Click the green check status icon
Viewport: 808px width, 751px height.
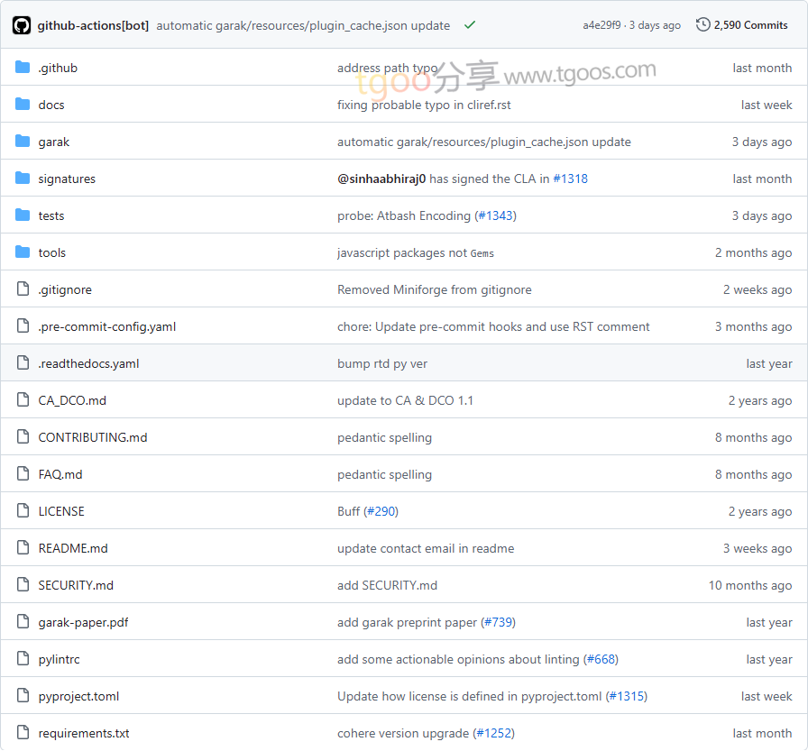(470, 24)
